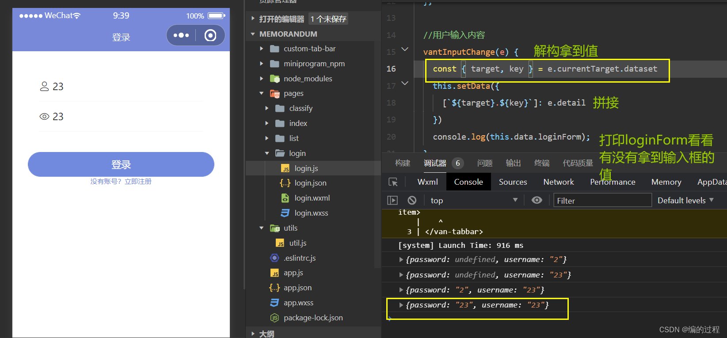Fold the vantInputChange function at line 15
This screenshot has width=727, height=338.
click(x=405, y=49)
